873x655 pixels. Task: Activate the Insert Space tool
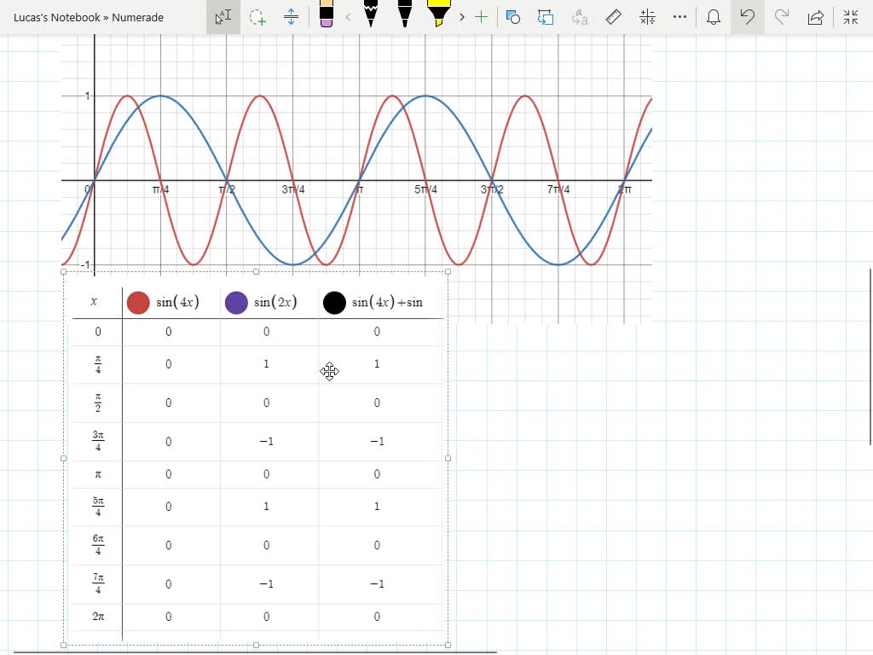pyautogui.click(x=291, y=17)
